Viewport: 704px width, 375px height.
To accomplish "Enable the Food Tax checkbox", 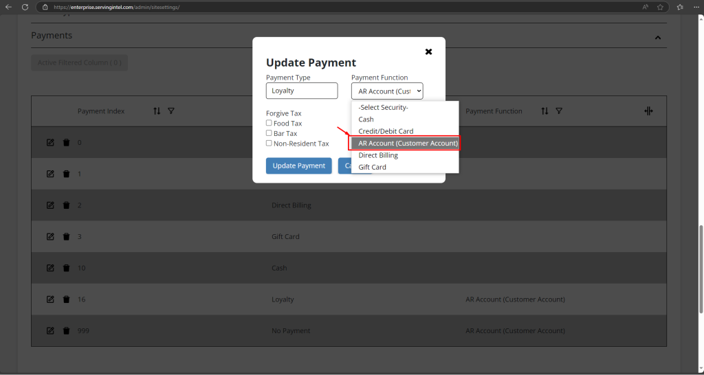I will coord(269,123).
